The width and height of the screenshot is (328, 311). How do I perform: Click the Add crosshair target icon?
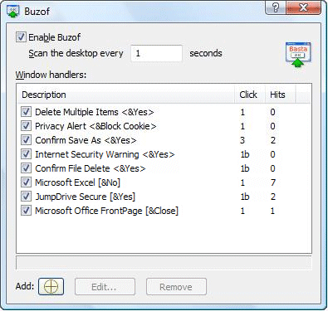point(51,286)
